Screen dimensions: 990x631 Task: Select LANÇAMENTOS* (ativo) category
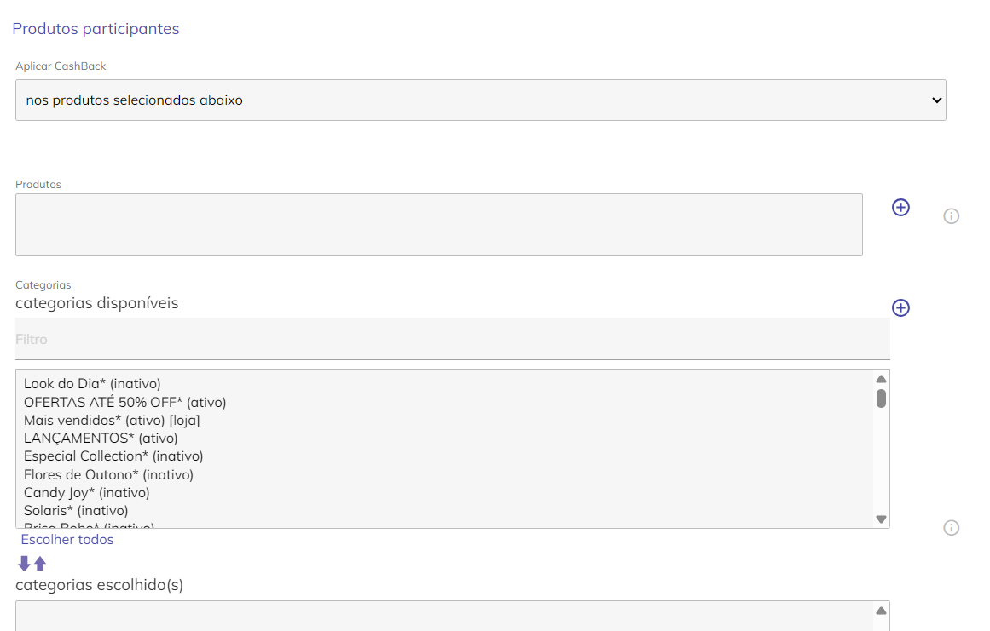tap(101, 438)
